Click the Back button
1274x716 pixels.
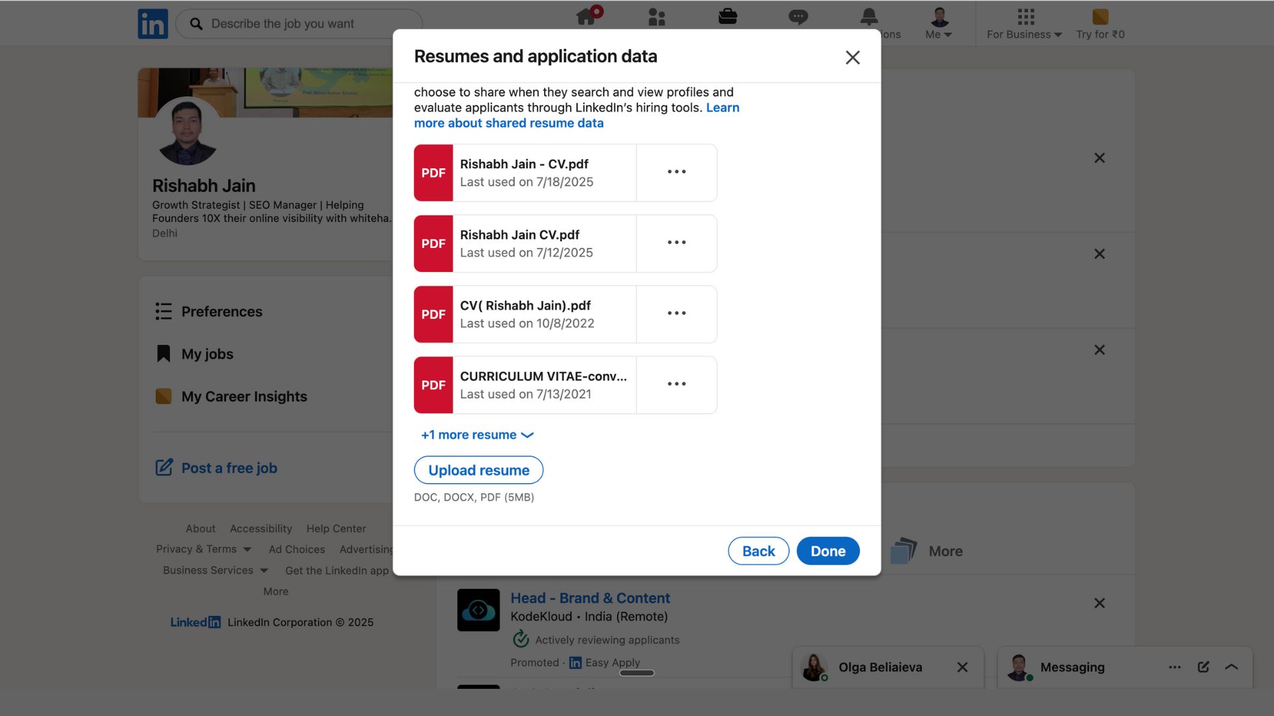758,551
